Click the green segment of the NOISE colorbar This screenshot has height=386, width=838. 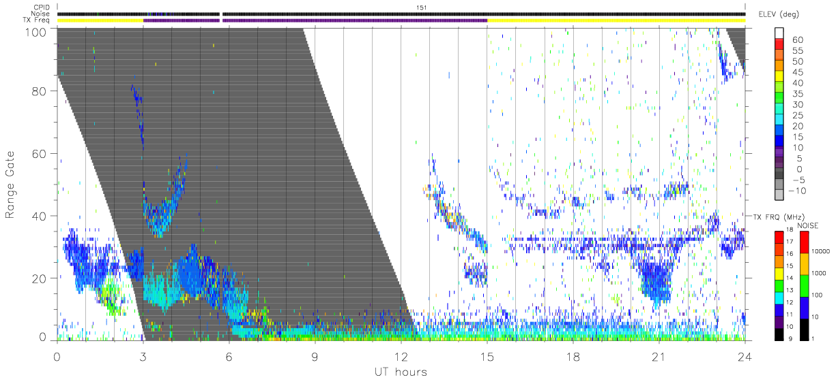805,285
